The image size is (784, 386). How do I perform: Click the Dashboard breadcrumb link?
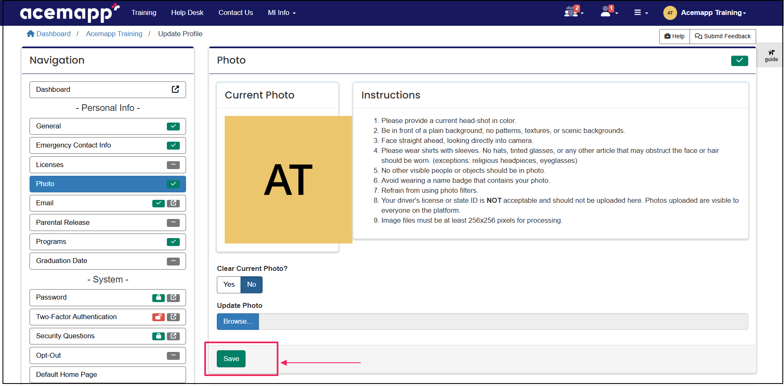(53, 34)
